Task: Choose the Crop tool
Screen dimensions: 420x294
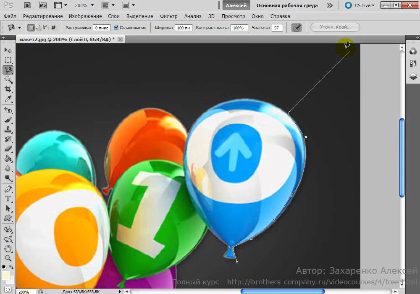Action: pyautogui.click(x=8, y=89)
